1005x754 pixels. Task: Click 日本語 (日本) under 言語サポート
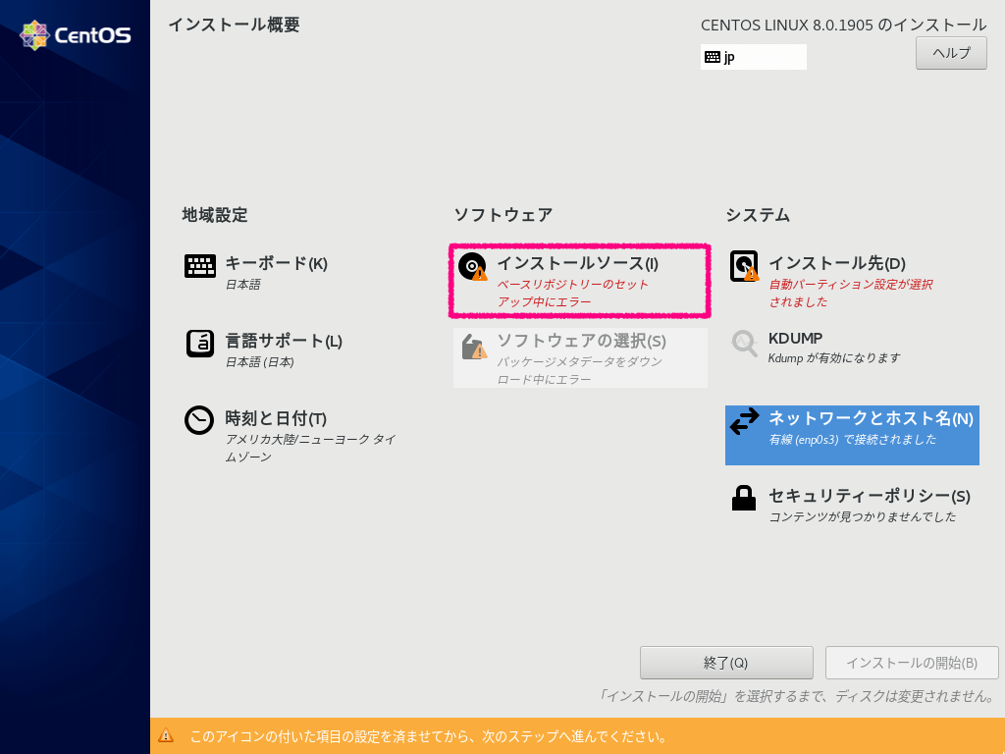(x=259, y=362)
